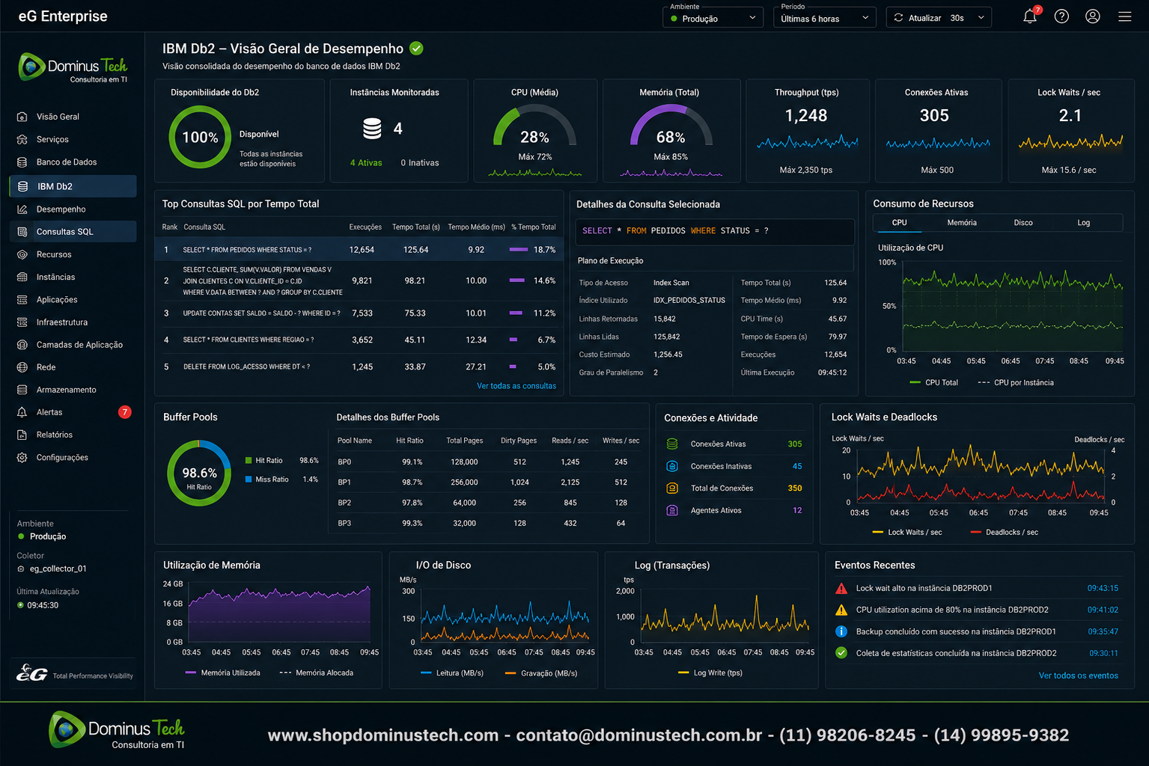Image resolution: width=1149 pixels, height=766 pixels.
Task: Switch to the Memória resource tab
Action: 962,223
